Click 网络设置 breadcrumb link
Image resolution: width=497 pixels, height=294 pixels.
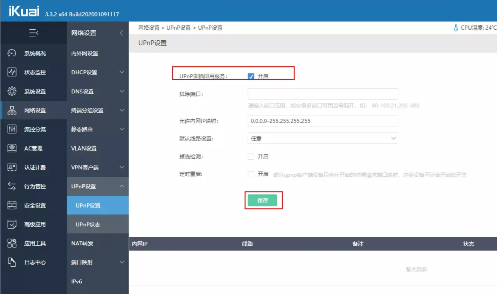[149, 27]
